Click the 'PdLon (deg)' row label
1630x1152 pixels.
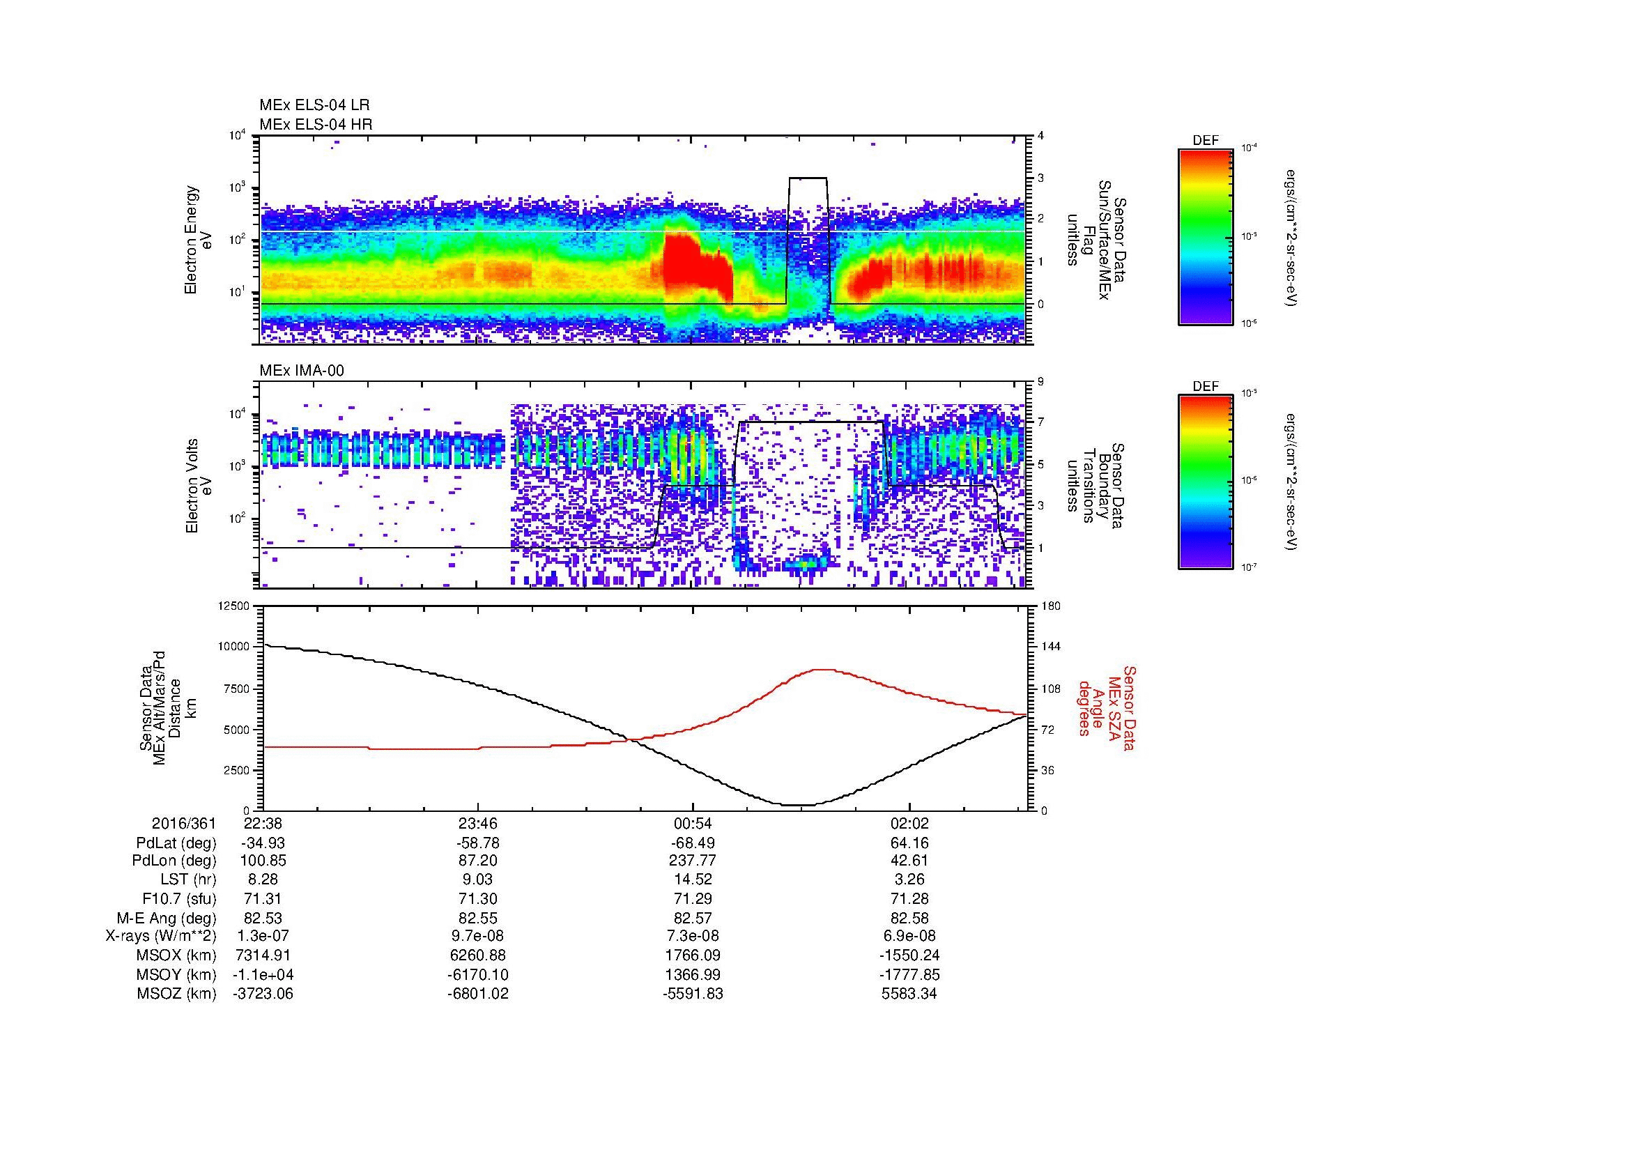(x=176, y=861)
